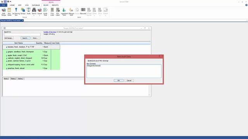Switch to the VIEW ribbon tab
248x139 pixels.
coord(27,5)
